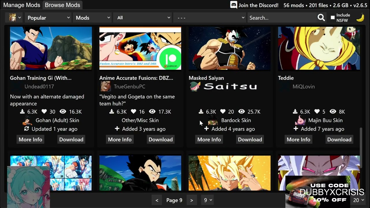Click Bardock Skin category text
The width and height of the screenshot is (370, 208).
pos(236,120)
